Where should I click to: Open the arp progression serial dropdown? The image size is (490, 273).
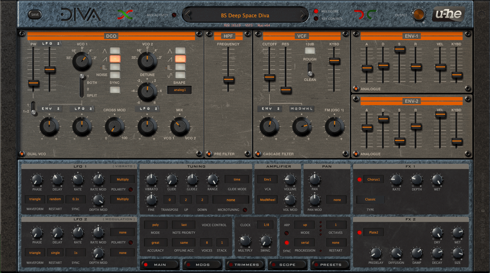[x=305, y=243]
